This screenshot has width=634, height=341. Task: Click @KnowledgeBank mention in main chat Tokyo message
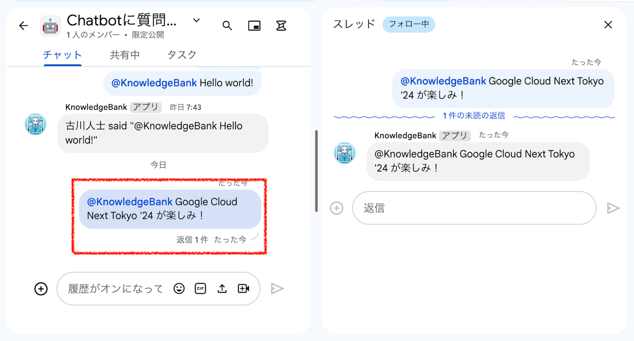130,202
